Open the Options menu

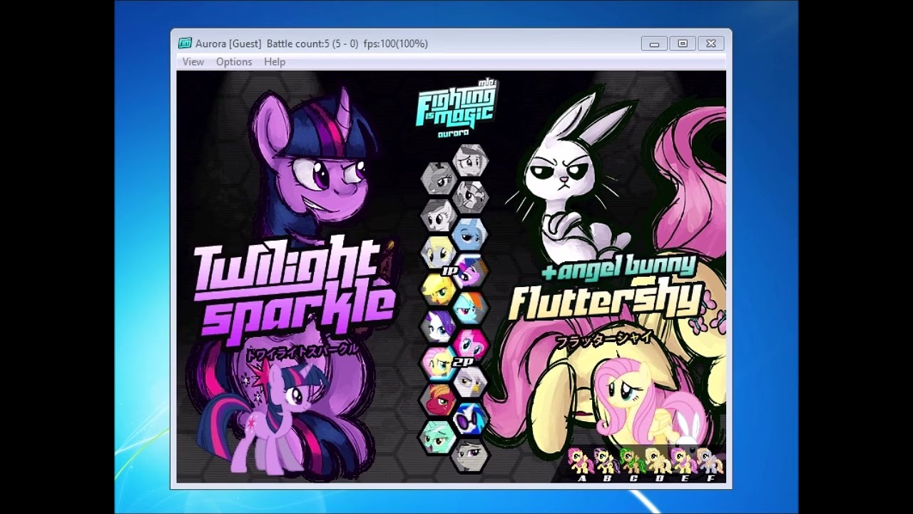234,62
